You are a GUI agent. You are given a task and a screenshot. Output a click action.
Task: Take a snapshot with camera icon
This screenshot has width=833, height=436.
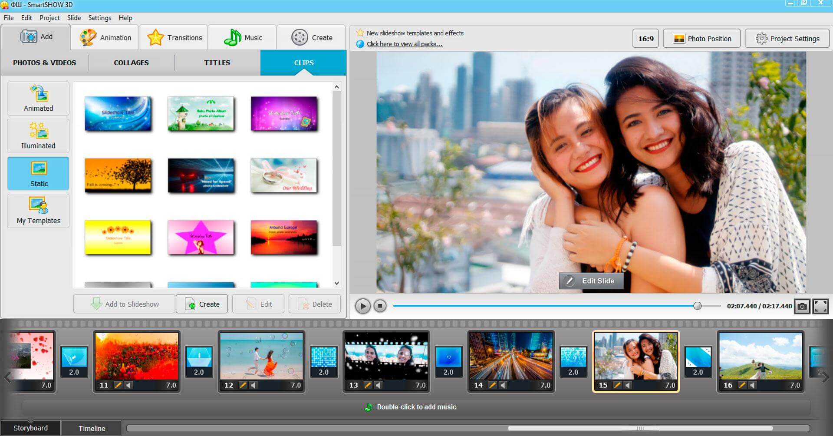802,306
